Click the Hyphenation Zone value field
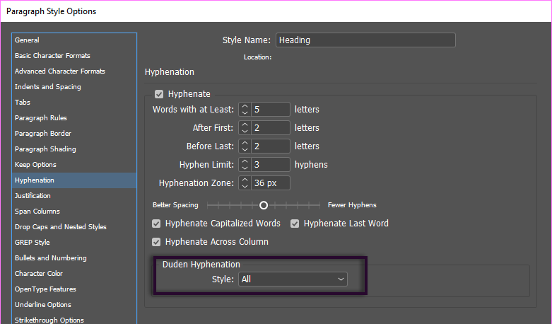This screenshot has width=552, height=324. 271,183
